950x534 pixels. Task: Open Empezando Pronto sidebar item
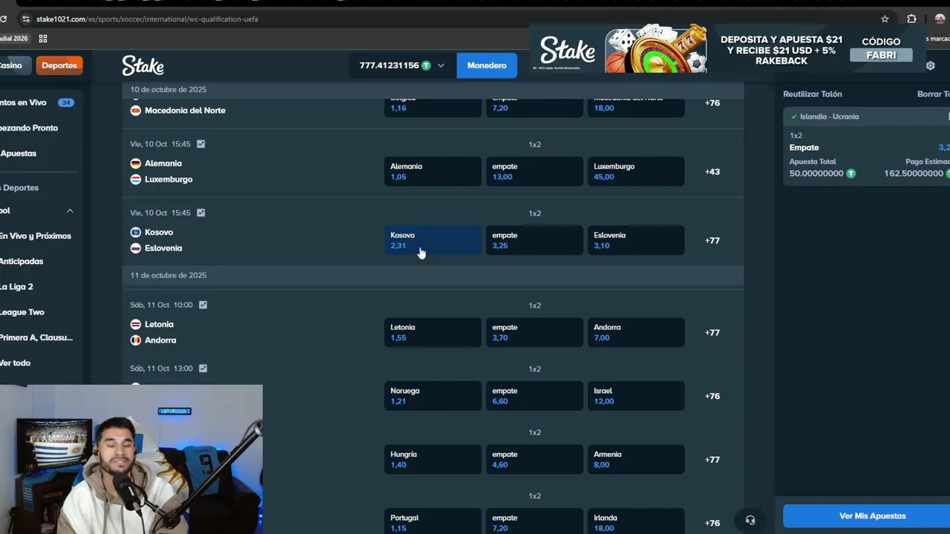[30, 128]
